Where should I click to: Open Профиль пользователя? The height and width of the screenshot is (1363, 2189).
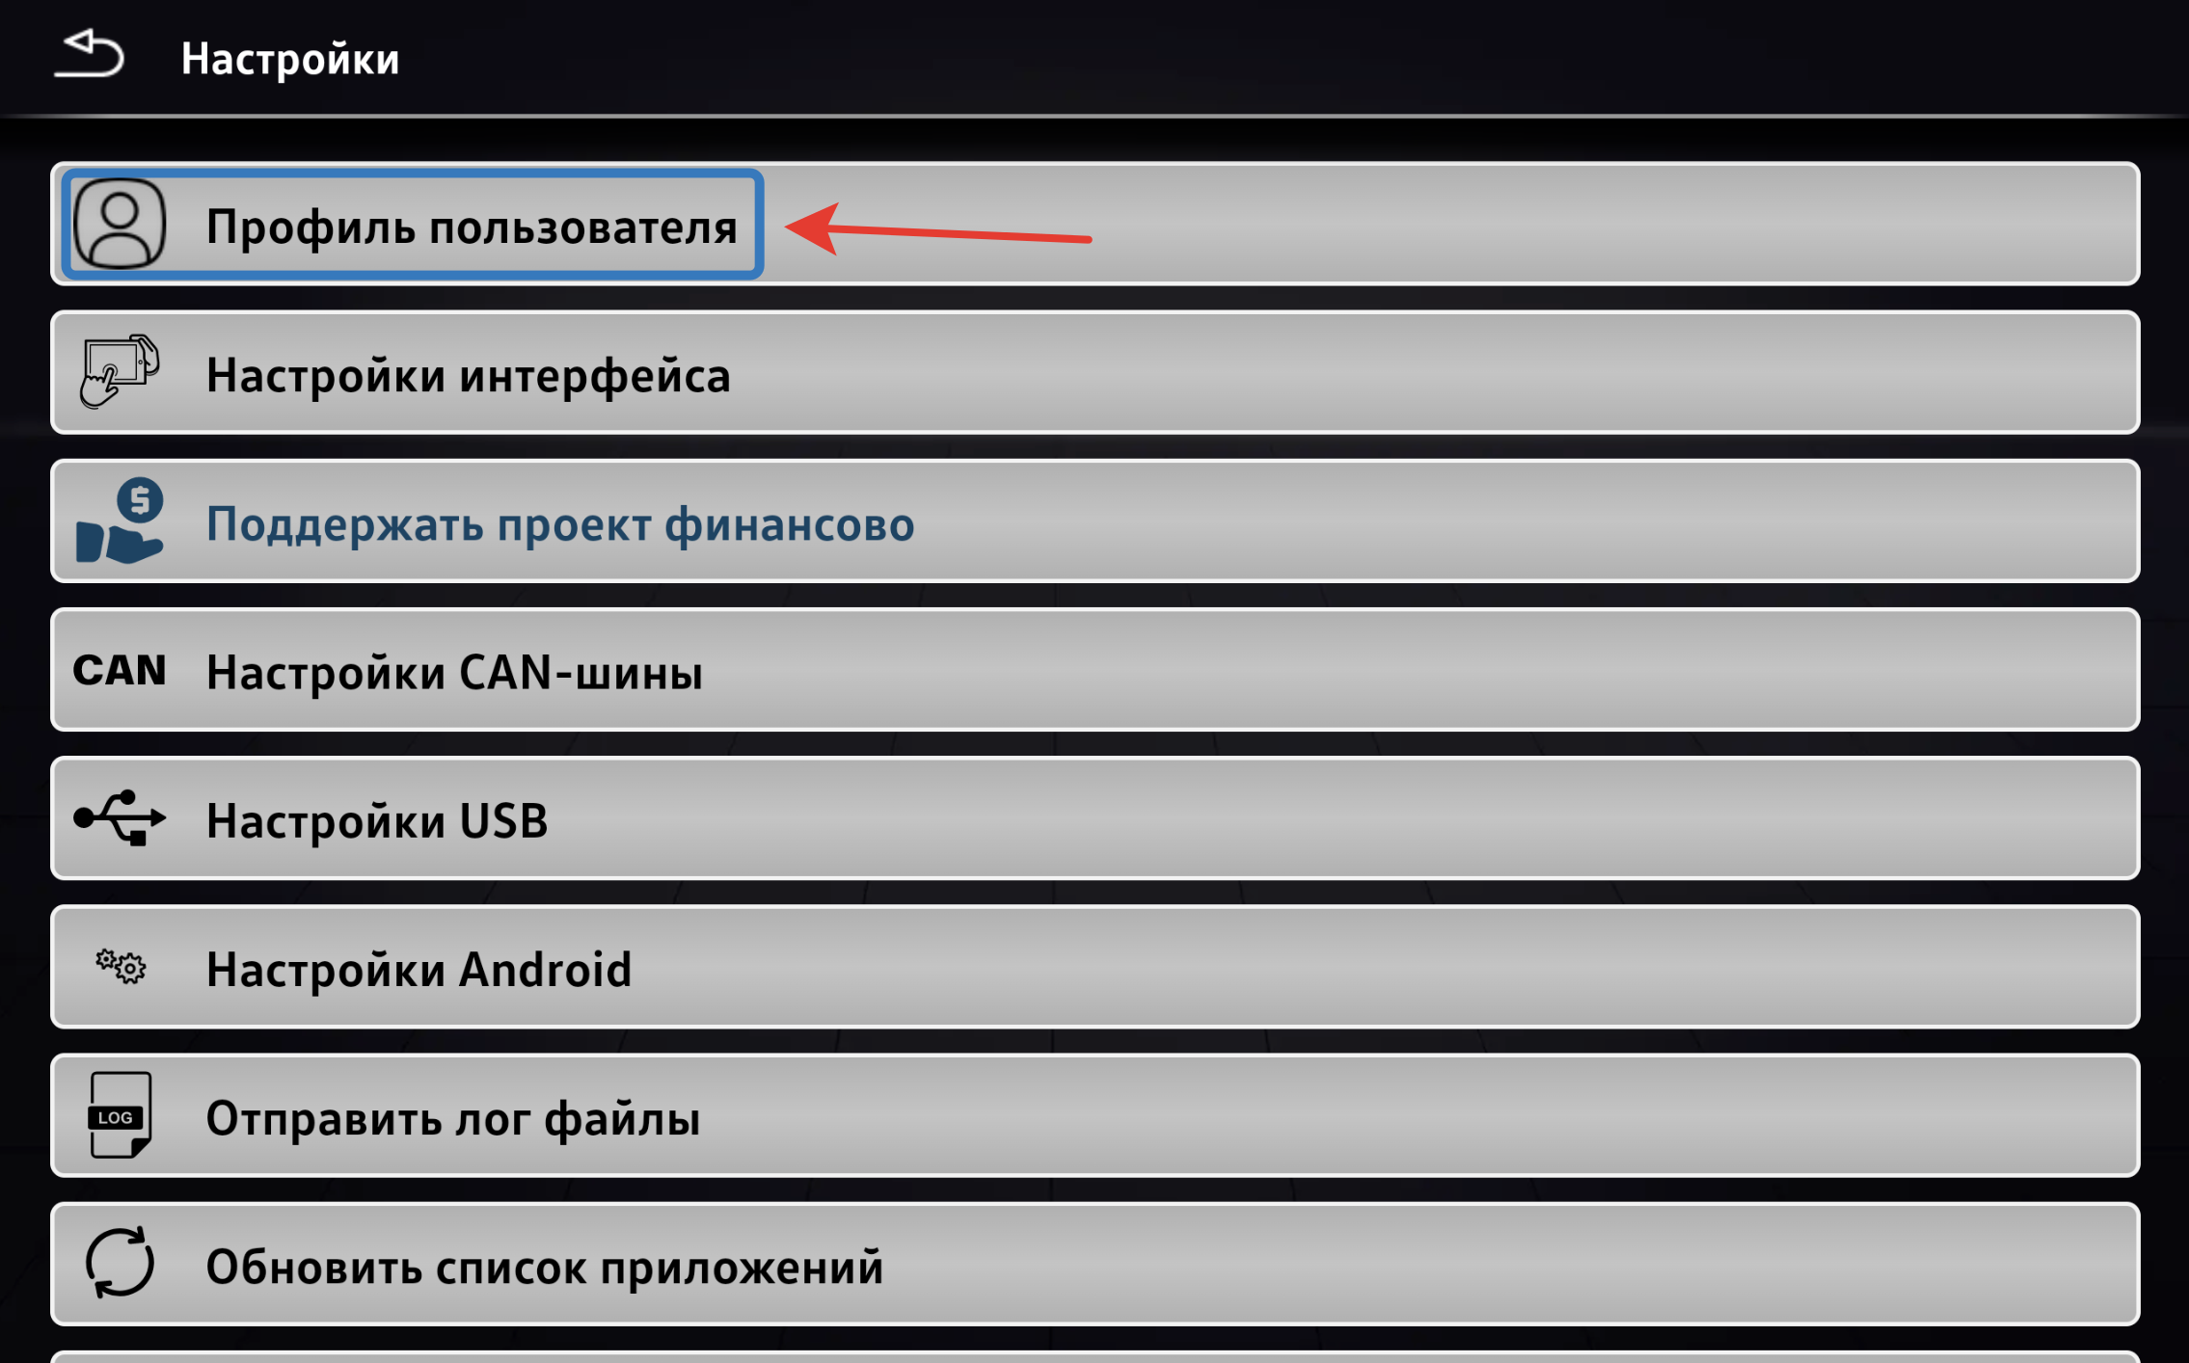[1094, 224]
